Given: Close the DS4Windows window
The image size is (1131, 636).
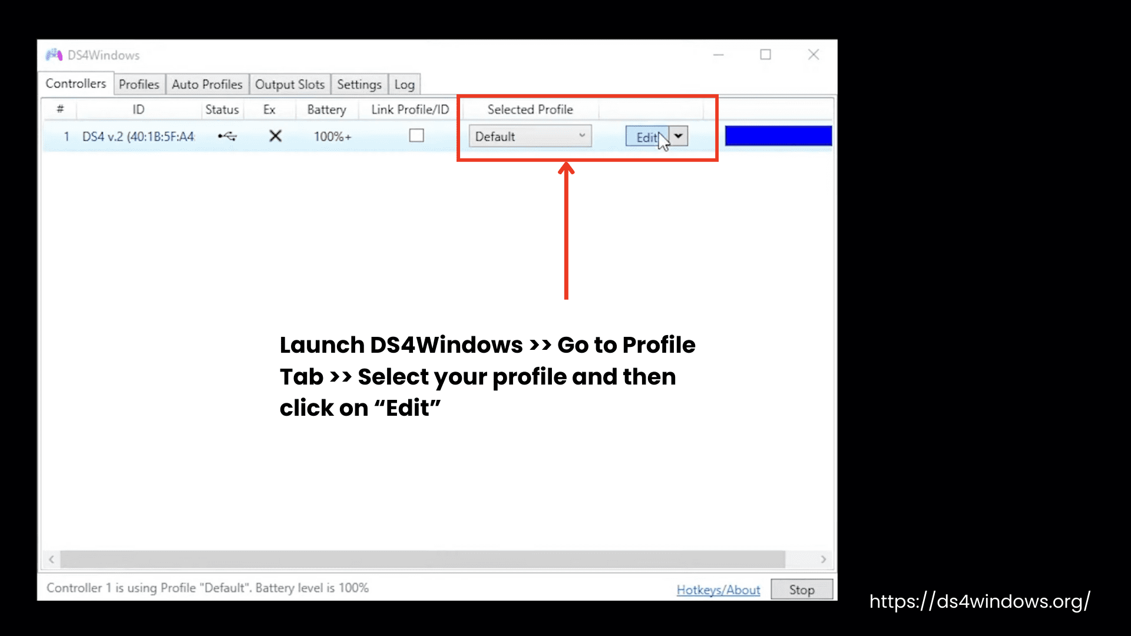Looking at the screenshot, I should pyautogui.click(x=813, y=55).
